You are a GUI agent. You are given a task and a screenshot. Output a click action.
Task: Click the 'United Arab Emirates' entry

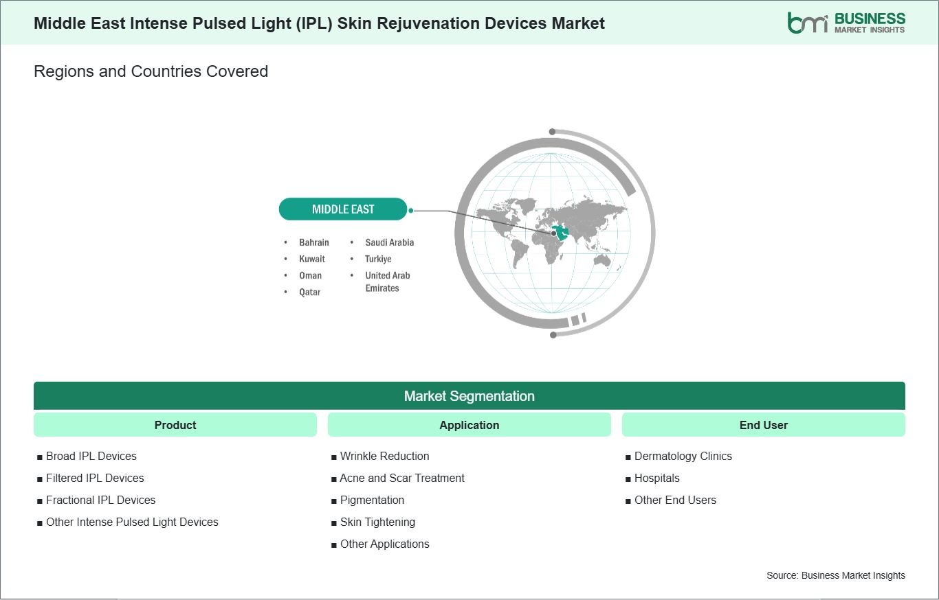[x=388, y=281]
